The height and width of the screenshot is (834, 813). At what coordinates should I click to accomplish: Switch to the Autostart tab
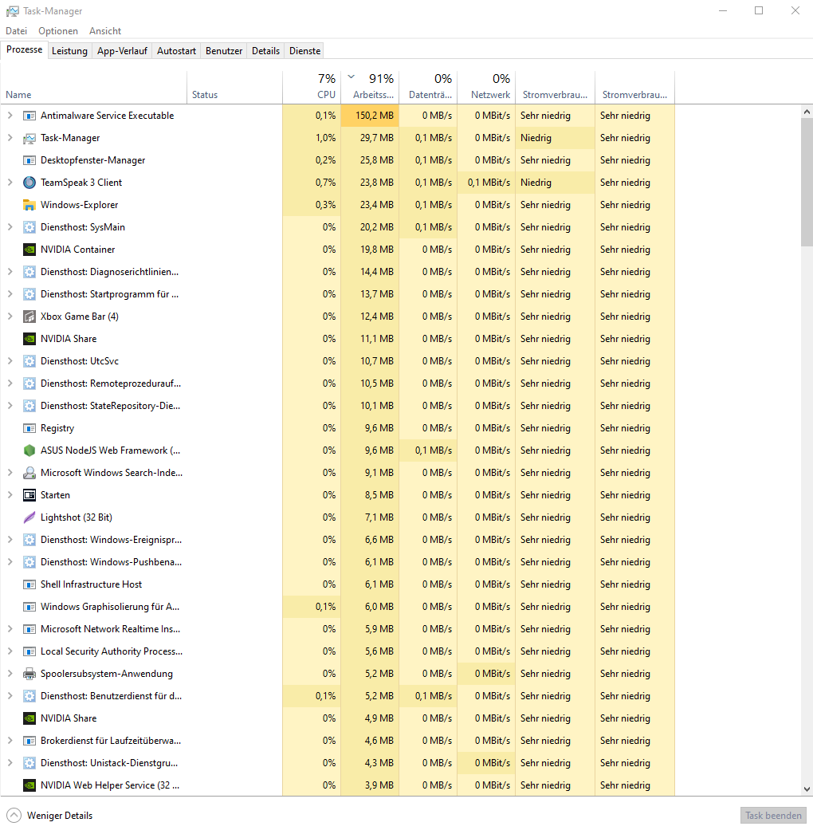(176, 51)
